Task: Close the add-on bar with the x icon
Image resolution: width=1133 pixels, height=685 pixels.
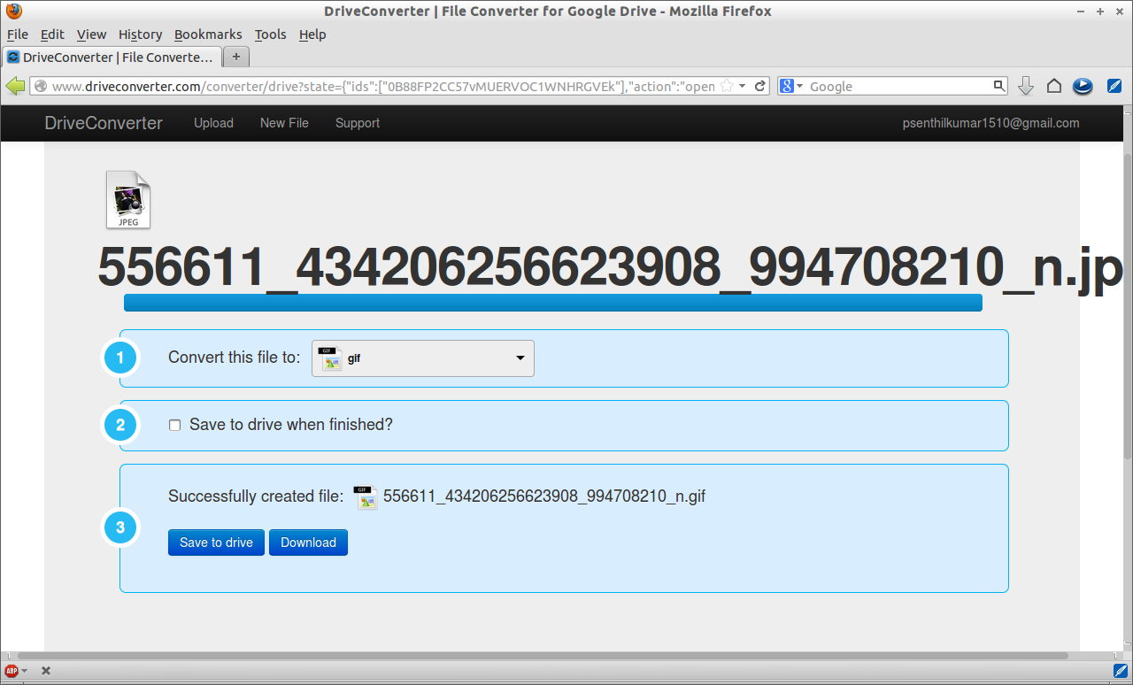Action: click(46, 671)
